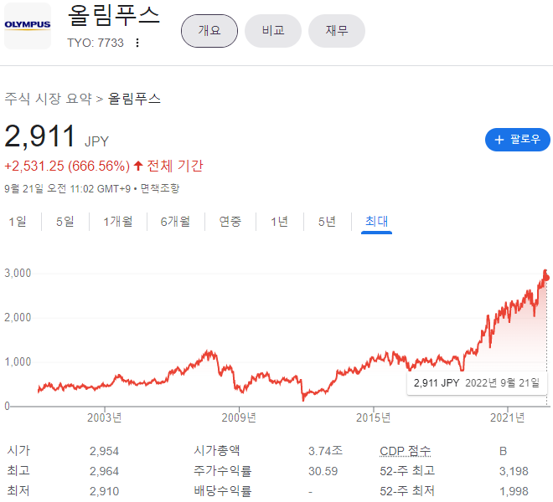
Task: Click the Olympus logo thumbnail
Action: pyautogui.click(x=28, y=26)
